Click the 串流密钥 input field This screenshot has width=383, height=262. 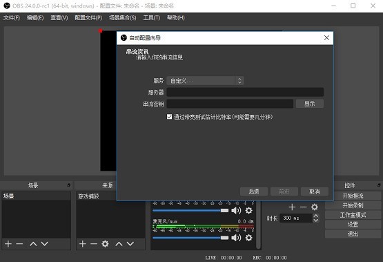[x=230, y=104]
